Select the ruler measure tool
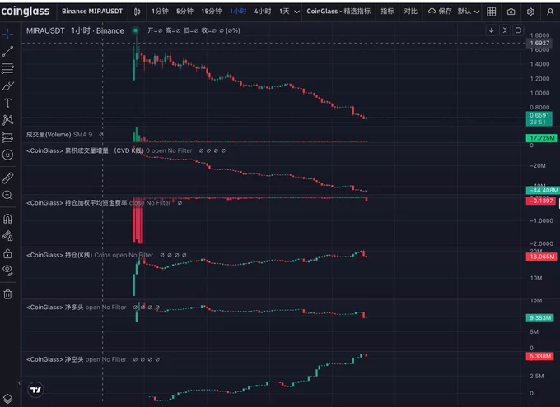 [8, 178]
